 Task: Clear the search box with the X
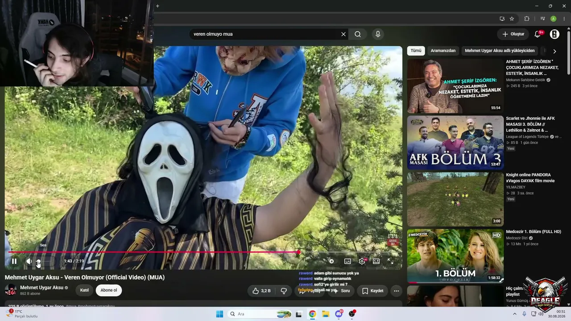(x=343, y=34)
